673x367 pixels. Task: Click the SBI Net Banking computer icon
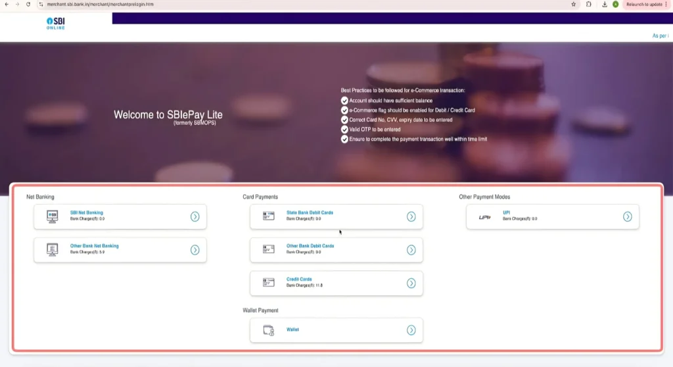tap(53, 216)
